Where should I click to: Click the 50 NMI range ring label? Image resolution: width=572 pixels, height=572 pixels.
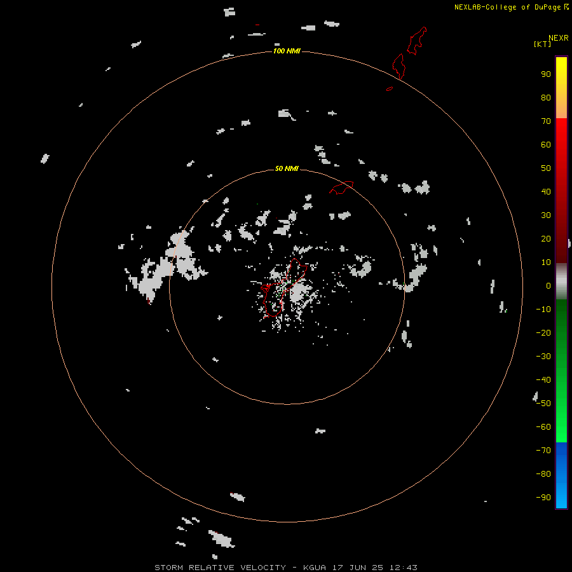(x=287, y=168)
